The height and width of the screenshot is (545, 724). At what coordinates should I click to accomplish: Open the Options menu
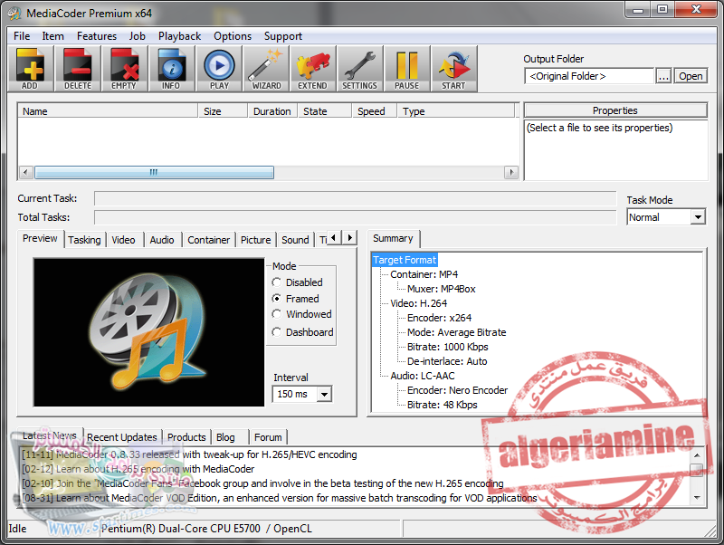point(233,36)
